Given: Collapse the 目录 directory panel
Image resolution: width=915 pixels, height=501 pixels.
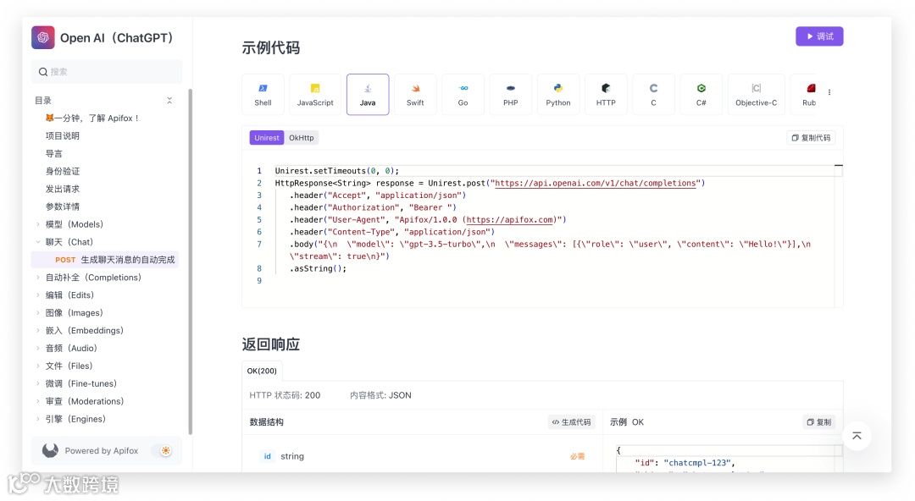Looking at the screenshot, I should (x=169, y=101).
